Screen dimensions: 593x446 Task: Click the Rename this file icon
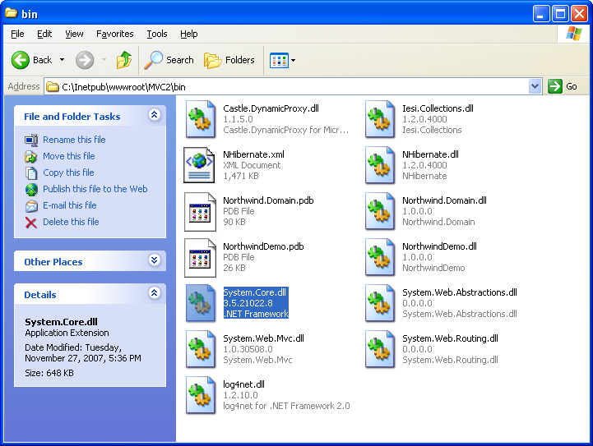point(31,140)
